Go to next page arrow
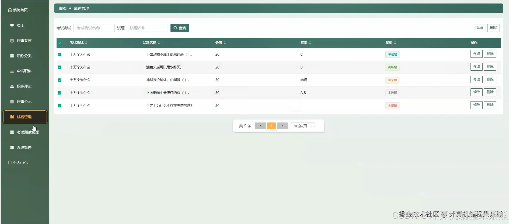 [x=283, y=126]
